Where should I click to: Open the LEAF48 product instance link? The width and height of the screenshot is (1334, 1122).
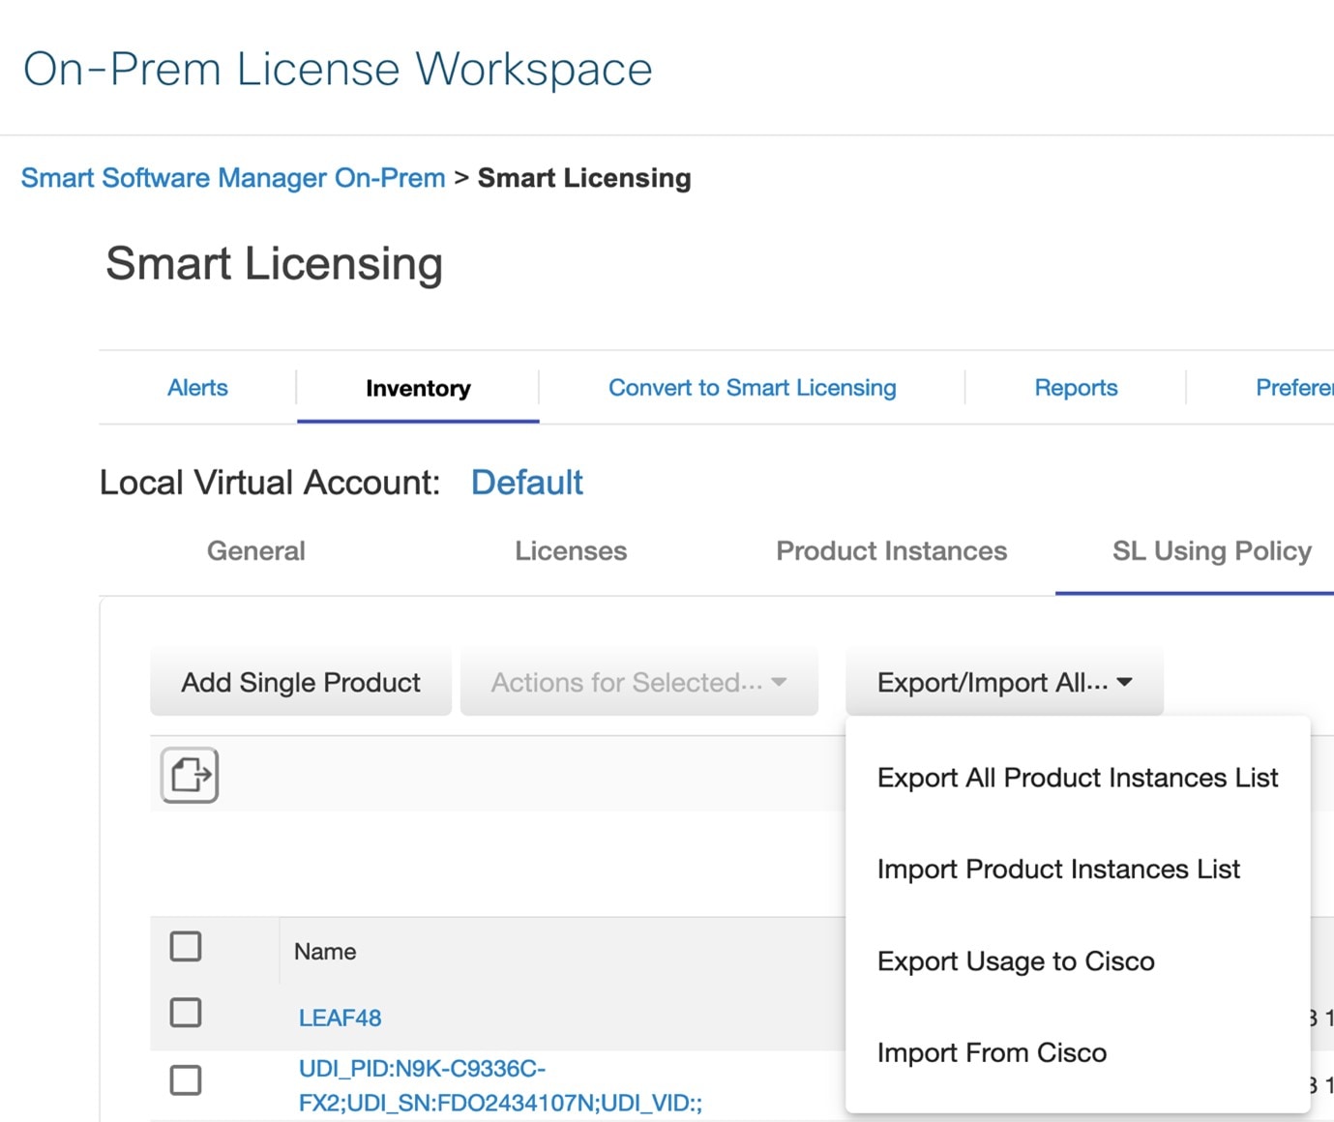[x=340, y=1018]
